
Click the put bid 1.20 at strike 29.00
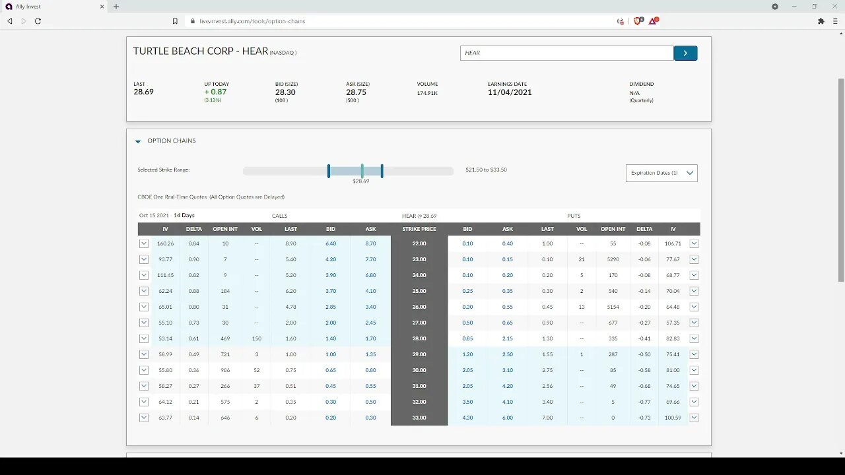coord(467,354)
